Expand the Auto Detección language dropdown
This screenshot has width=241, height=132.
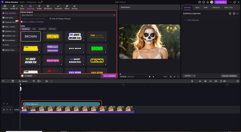(68, 15)
